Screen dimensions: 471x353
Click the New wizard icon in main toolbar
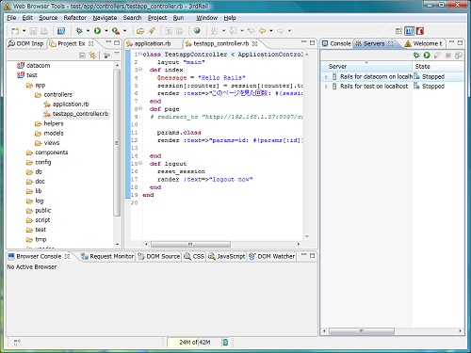pos(15,31)
